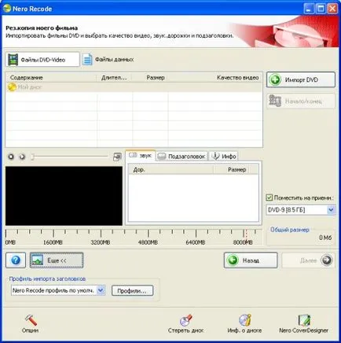The image size is (341, 343).
Task: Open Опции hammer icon
Action: pos(31,320)
